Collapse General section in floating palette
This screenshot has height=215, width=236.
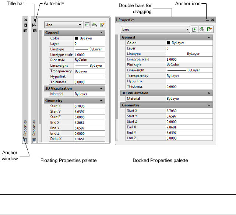(101, 33)
